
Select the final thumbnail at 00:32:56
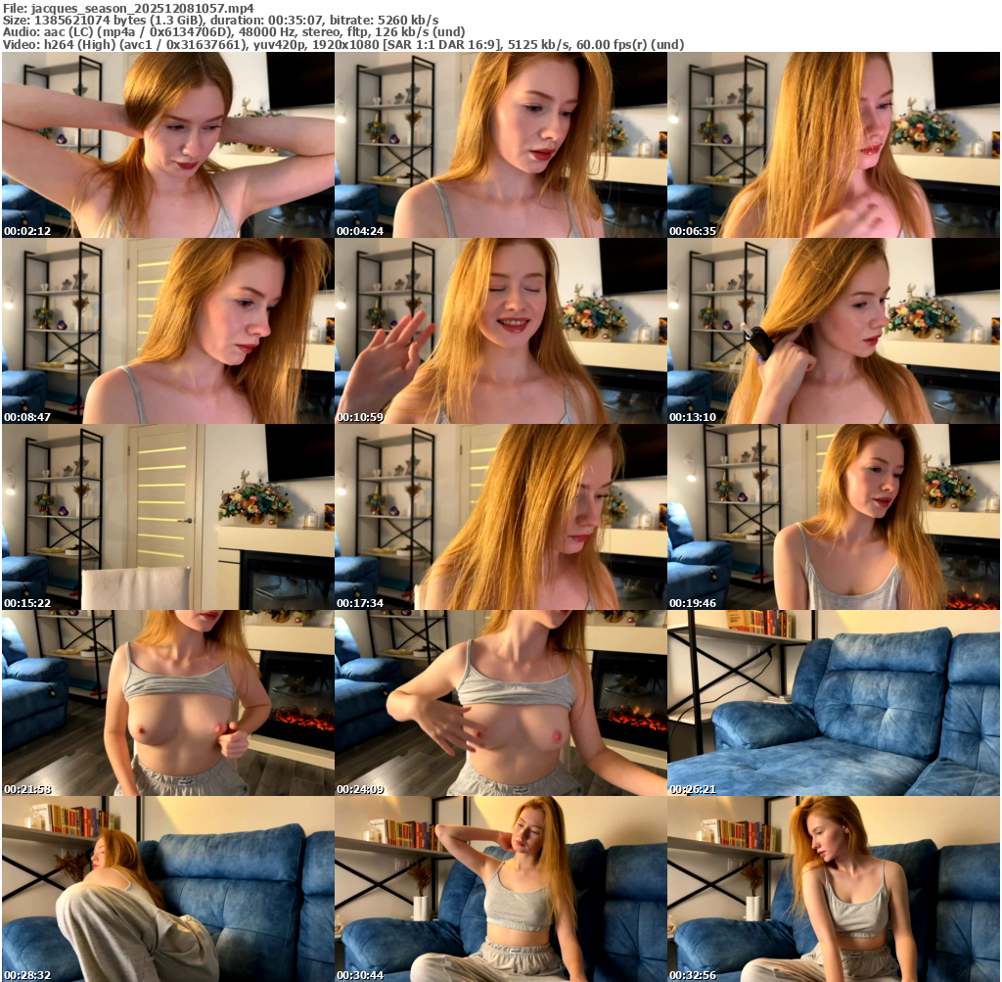(834, 889)
